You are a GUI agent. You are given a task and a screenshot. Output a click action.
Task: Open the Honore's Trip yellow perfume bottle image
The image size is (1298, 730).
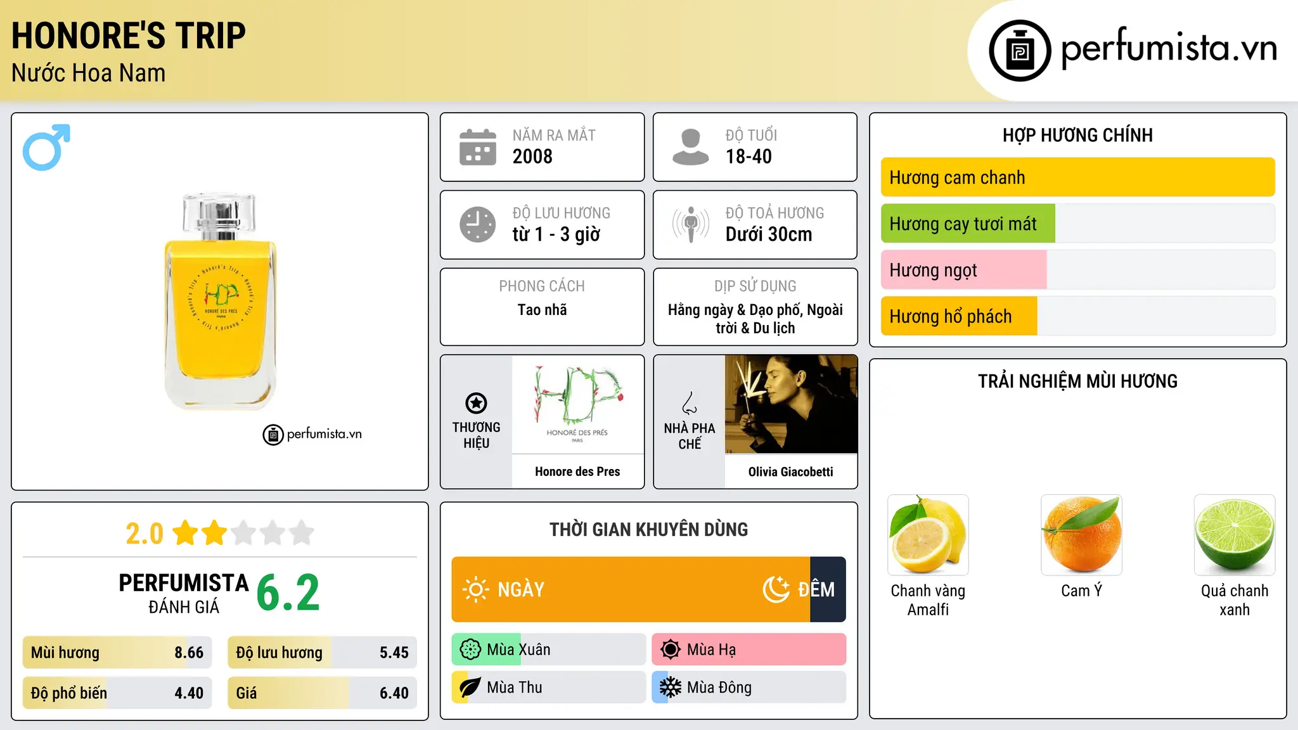pyautogui.click(x=220, y=301)
